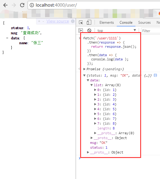Collapse the list Array(8) node
This screenshot has width=160, height=179.
[x=92, y=85]
